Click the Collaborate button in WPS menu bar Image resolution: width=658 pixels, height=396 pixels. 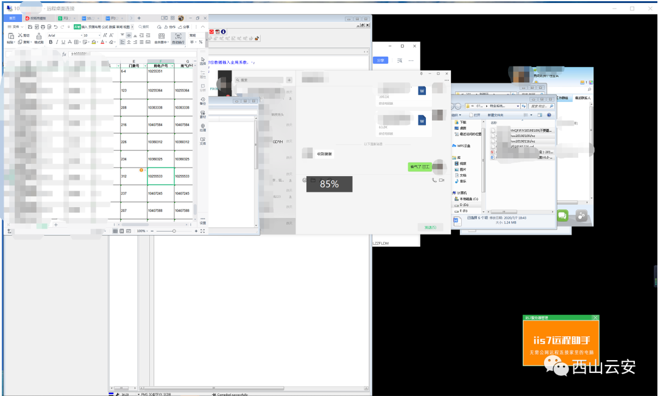coord(170,27)
